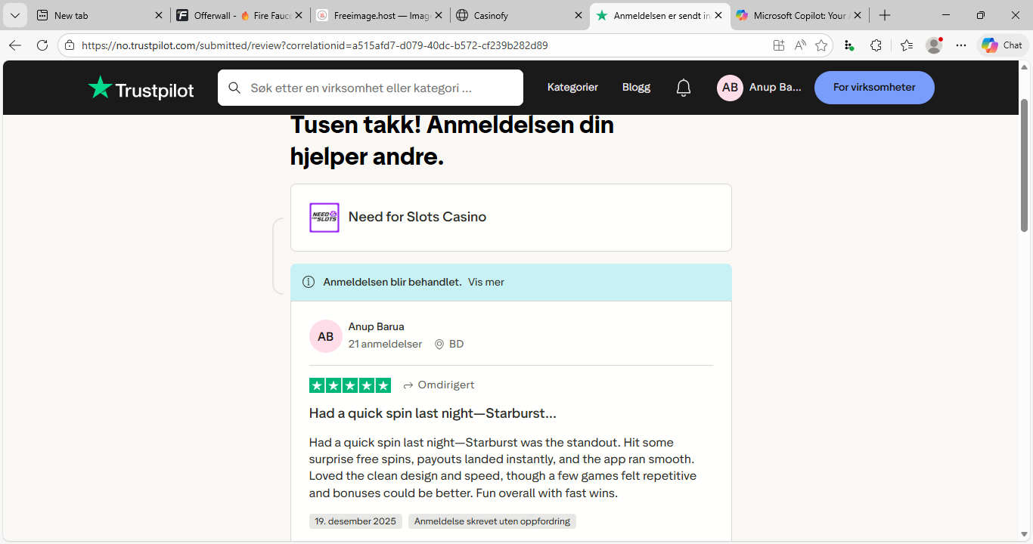Close the active Trustpilot review tab
The height and width of the screenshot is (544, 1033).
tap(718, 15)
